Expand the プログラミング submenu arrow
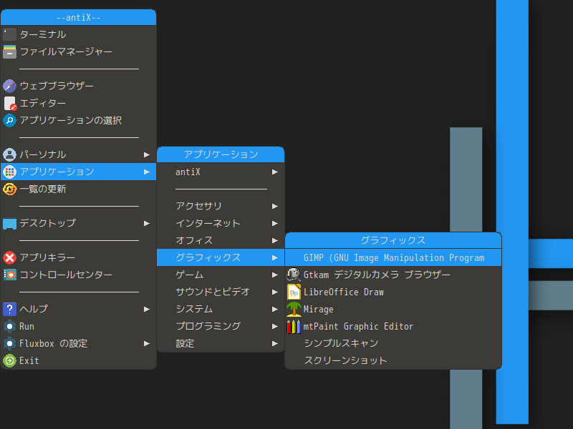The height and width of the screenshot is (429, 573). tap(275, 326)
